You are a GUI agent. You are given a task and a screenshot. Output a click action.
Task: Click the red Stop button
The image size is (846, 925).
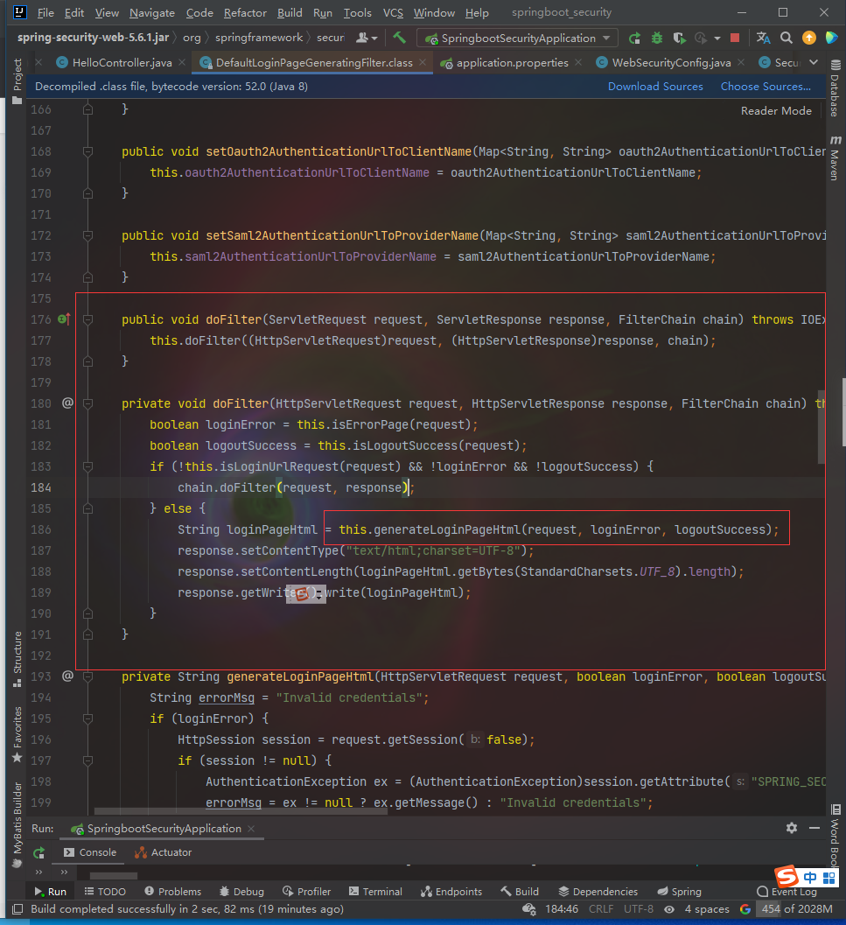click(735, 38)
